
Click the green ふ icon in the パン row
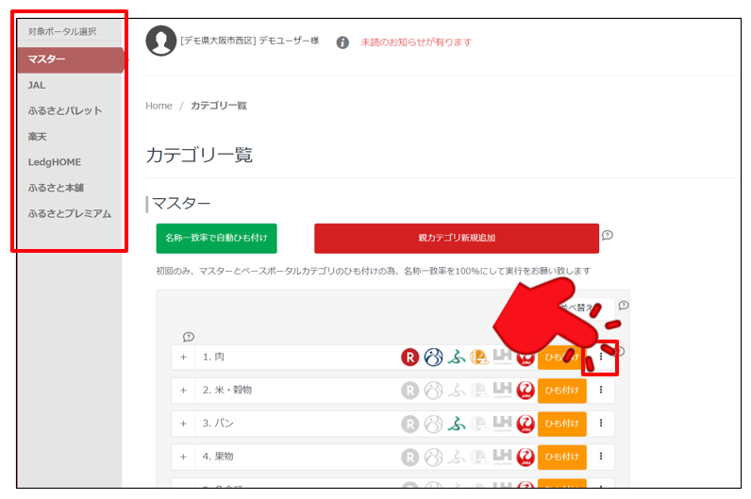pyautogui.click(x=457, y=424)
